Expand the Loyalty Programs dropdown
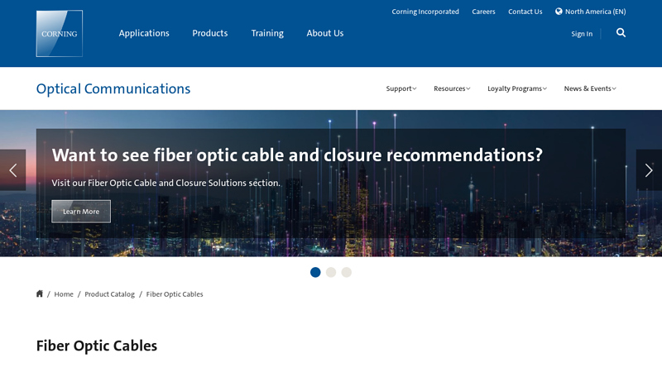This screenshot has width=662, height=372. 517,88
